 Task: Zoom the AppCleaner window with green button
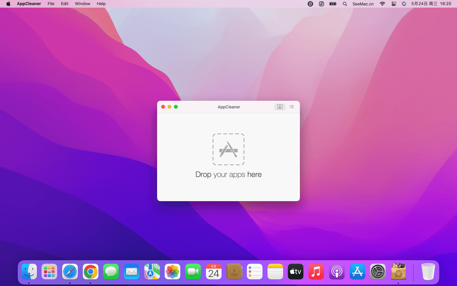[x=176, y=107]
